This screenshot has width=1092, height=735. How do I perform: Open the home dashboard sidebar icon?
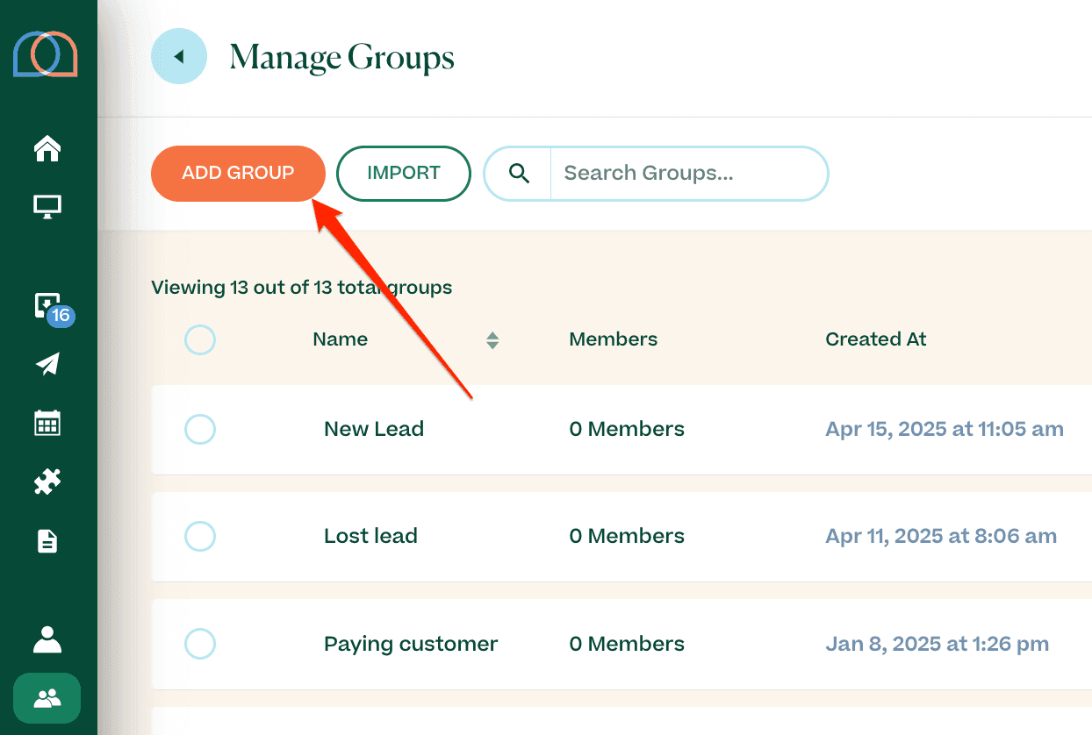click(47, 149)
